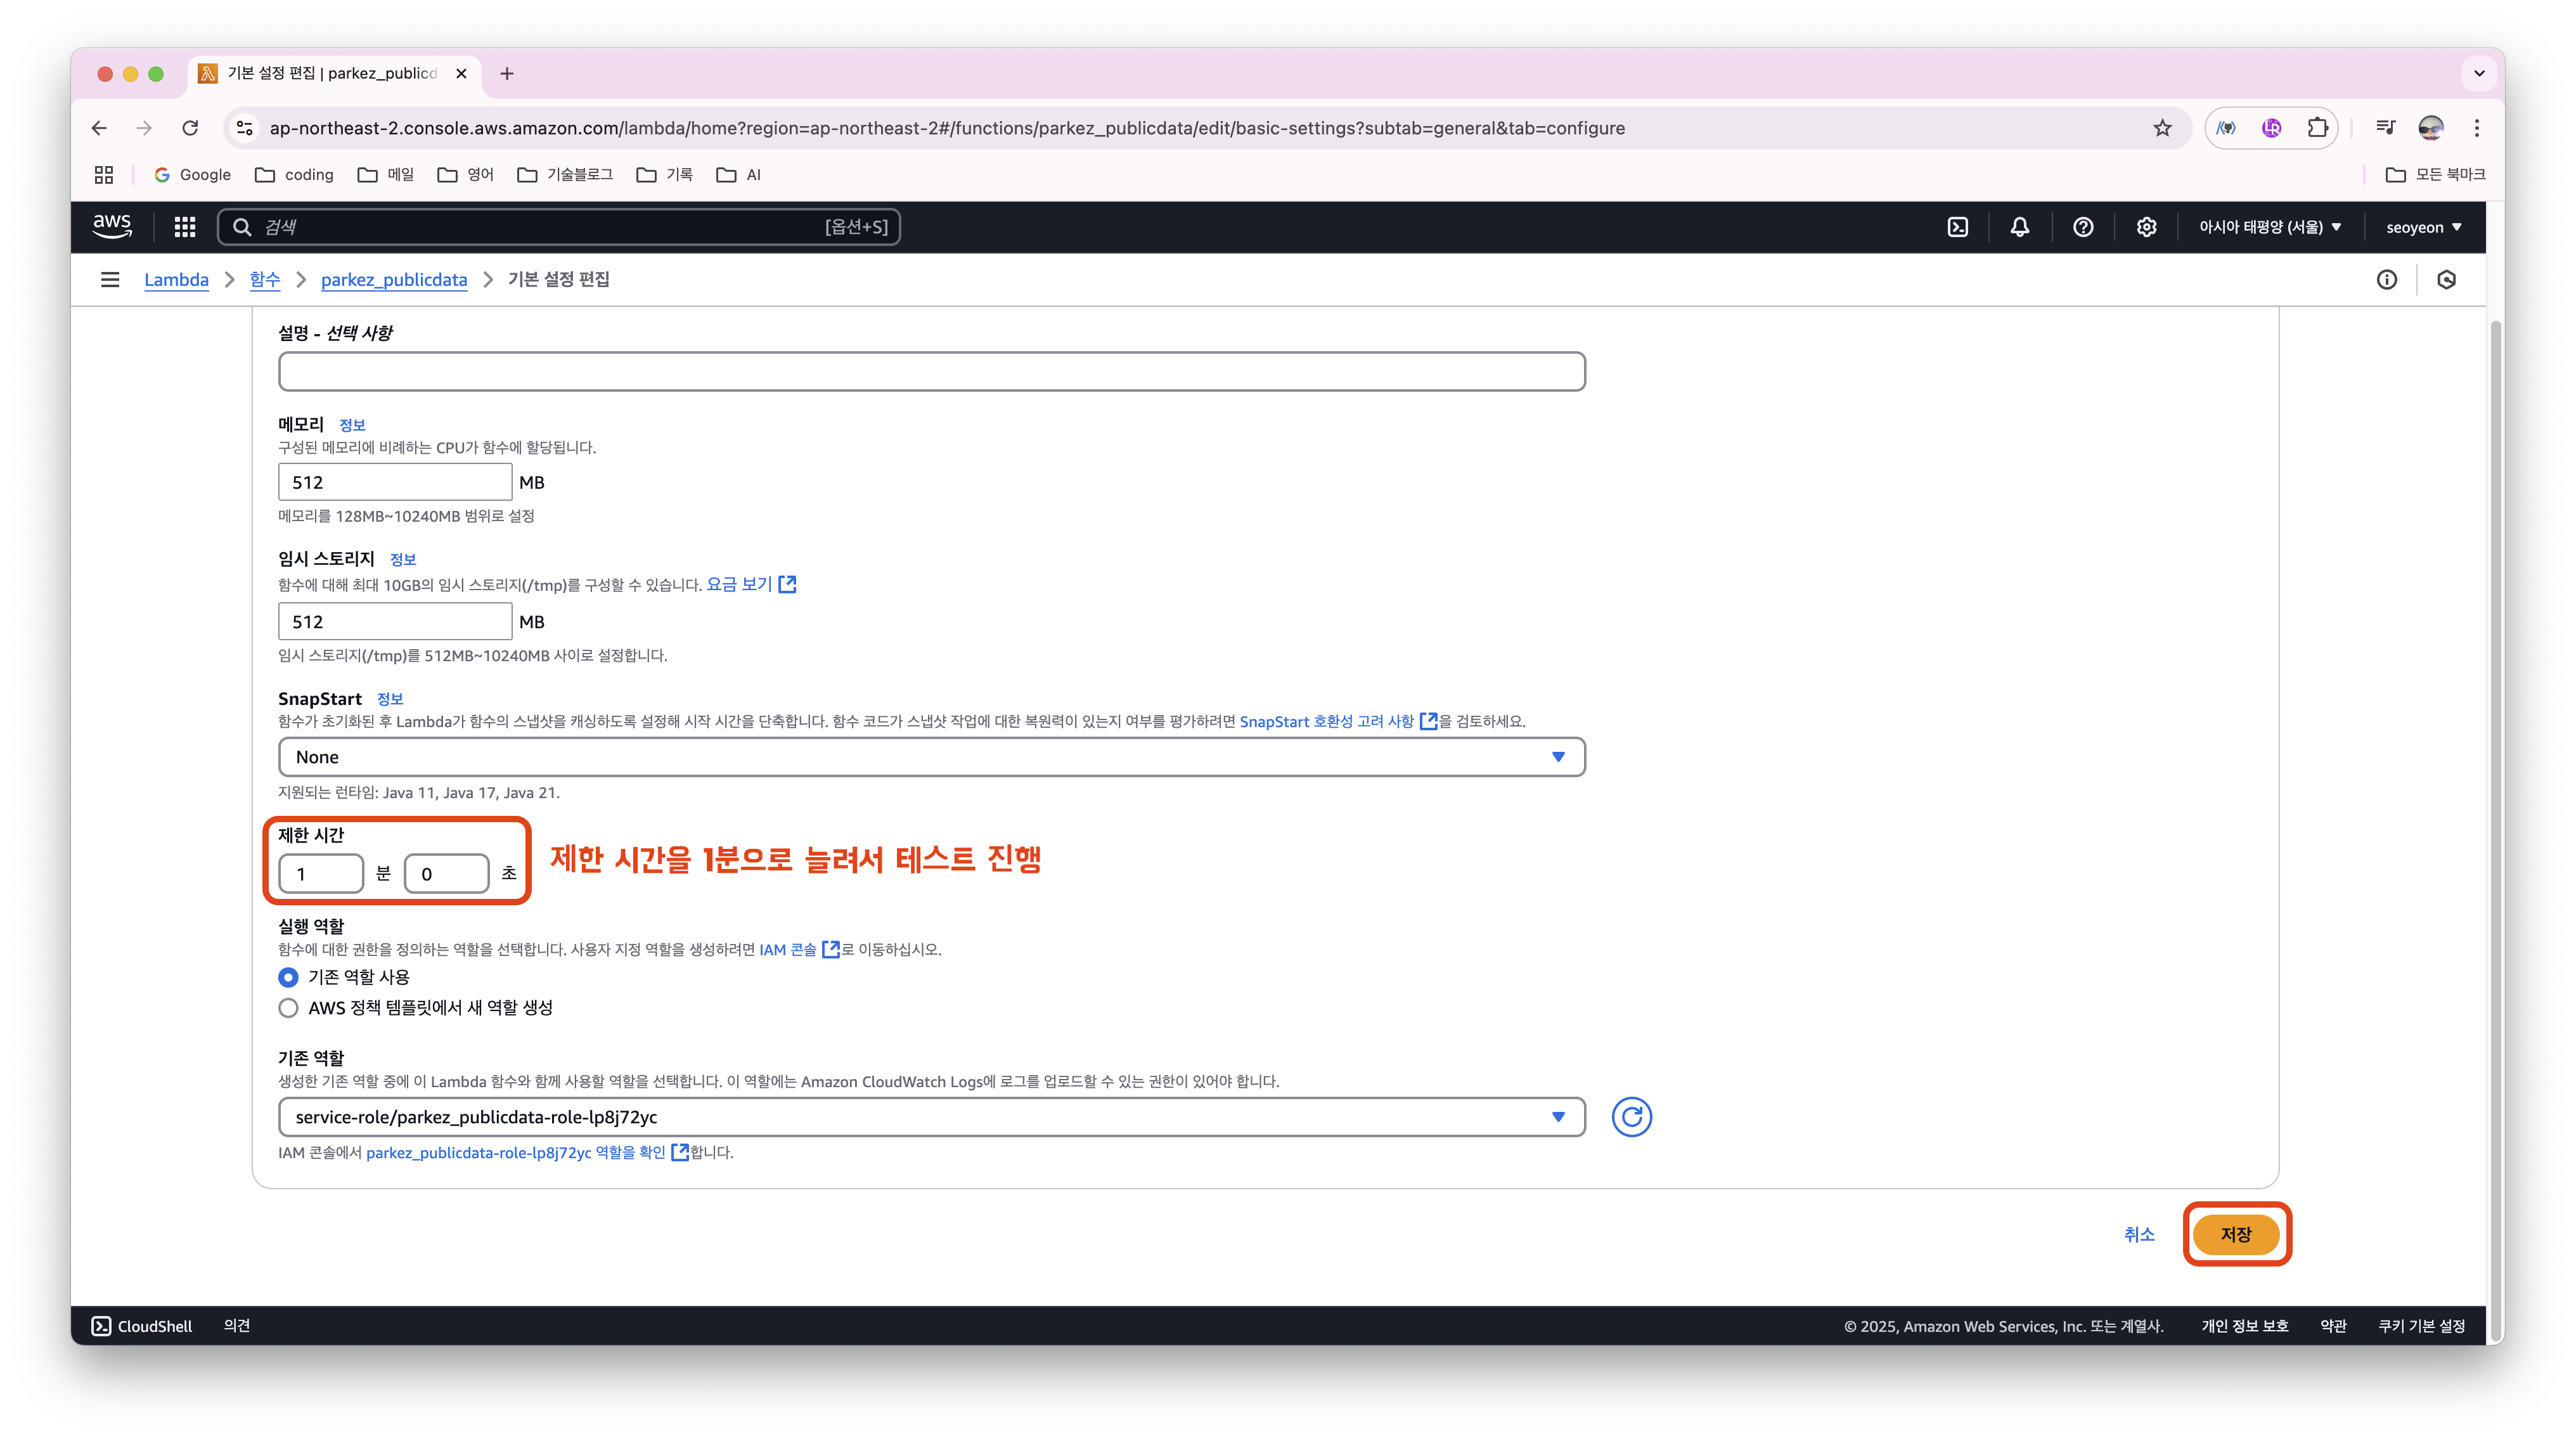Open the AWS help question mark icon
The width and height of the screenshot is (2576, 1439).
pyautogui.click(x=2083, y=227)
